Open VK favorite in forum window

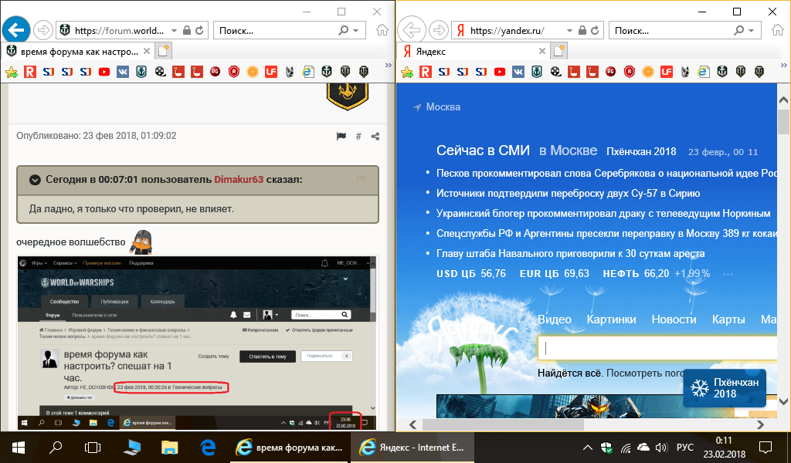pyautogui.click(x=123, y=72)
